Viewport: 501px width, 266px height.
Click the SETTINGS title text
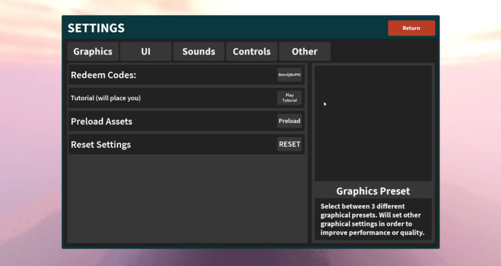[96, 28]
